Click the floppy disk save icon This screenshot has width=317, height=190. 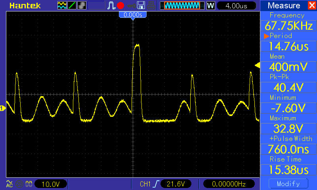click(141, 6)
